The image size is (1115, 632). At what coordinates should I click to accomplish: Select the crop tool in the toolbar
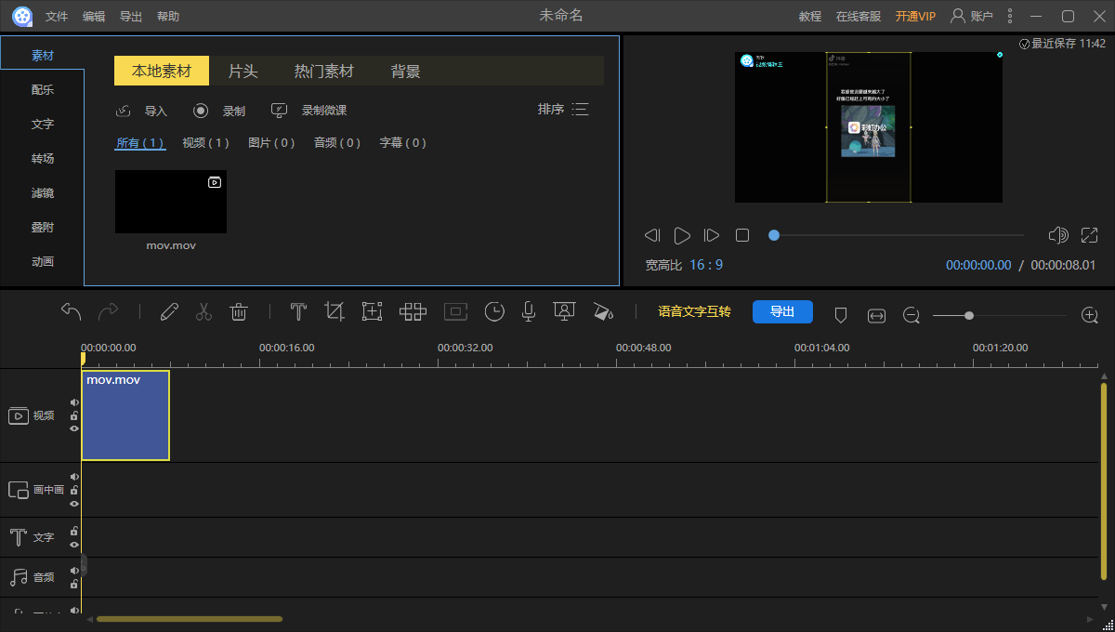(x=334, y=311)
